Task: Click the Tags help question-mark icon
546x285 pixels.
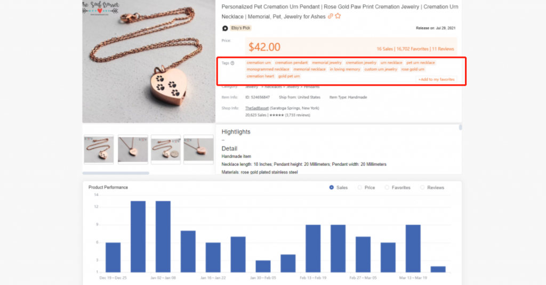Action: tap(232, 63)
